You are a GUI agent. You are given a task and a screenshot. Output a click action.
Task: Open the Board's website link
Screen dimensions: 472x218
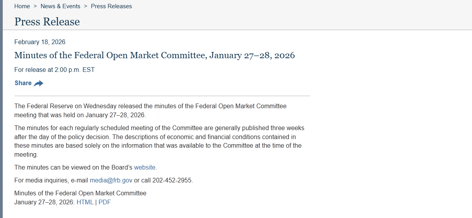tap(145, 167)
